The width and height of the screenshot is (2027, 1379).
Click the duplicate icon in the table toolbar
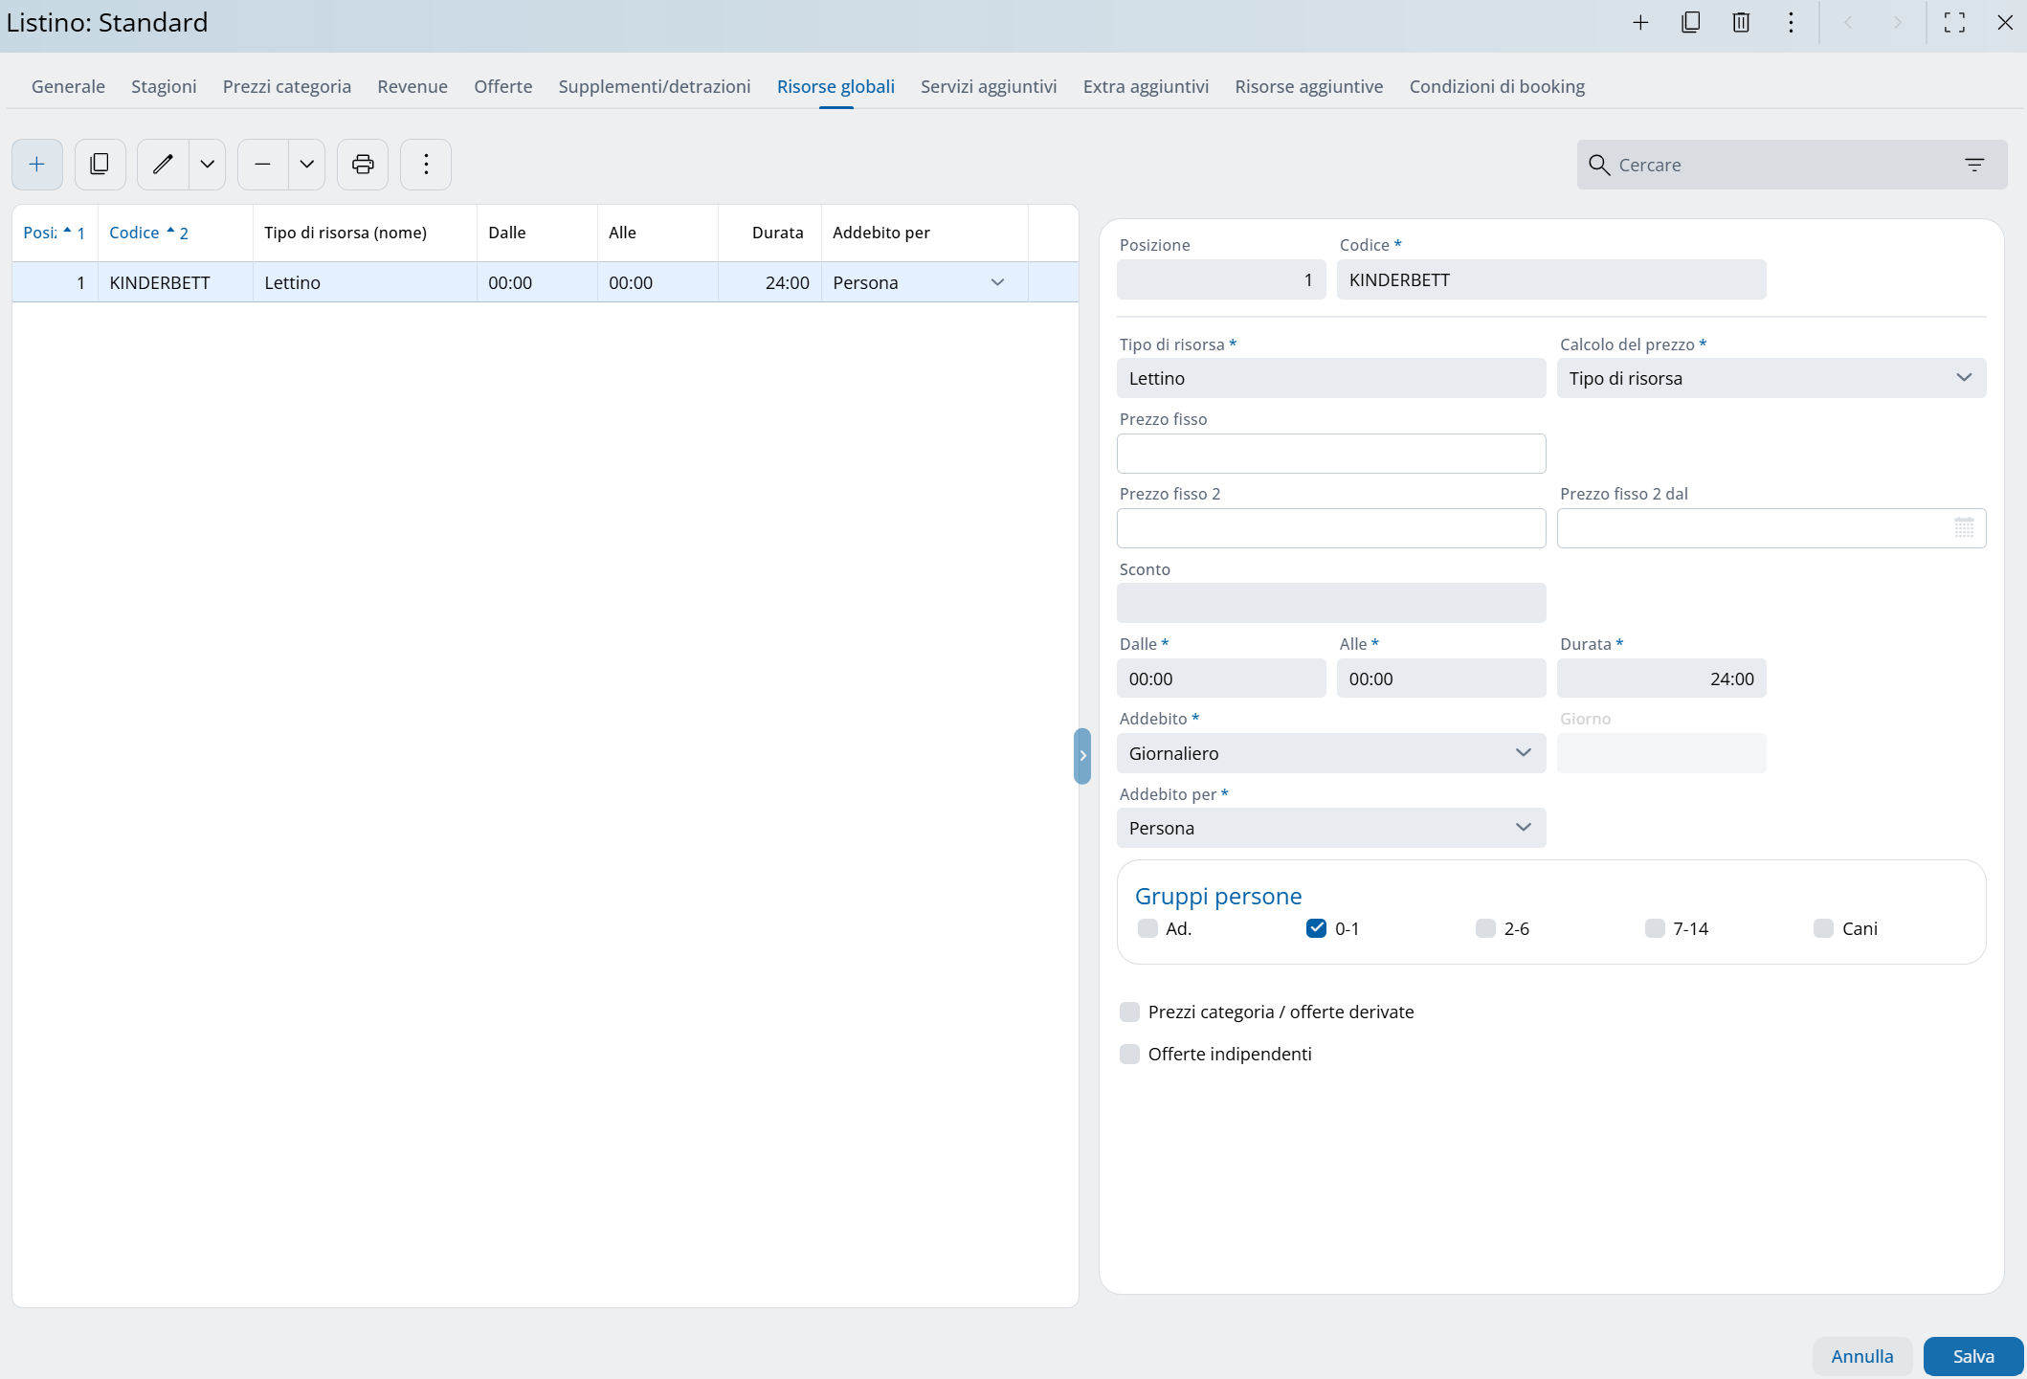point(100,165)
